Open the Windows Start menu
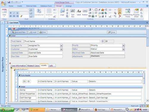 [7, 110]
